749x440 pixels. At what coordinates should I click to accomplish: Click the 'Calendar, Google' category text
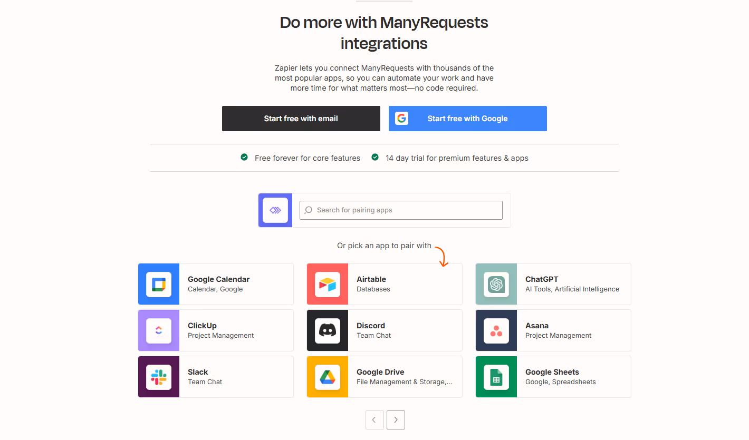(215, 289)
